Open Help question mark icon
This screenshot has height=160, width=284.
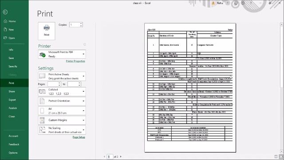(x=251, y=3)
